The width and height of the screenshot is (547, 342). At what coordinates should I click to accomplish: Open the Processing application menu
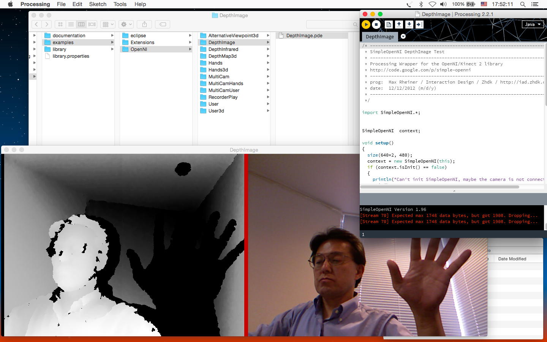[35, 4]
